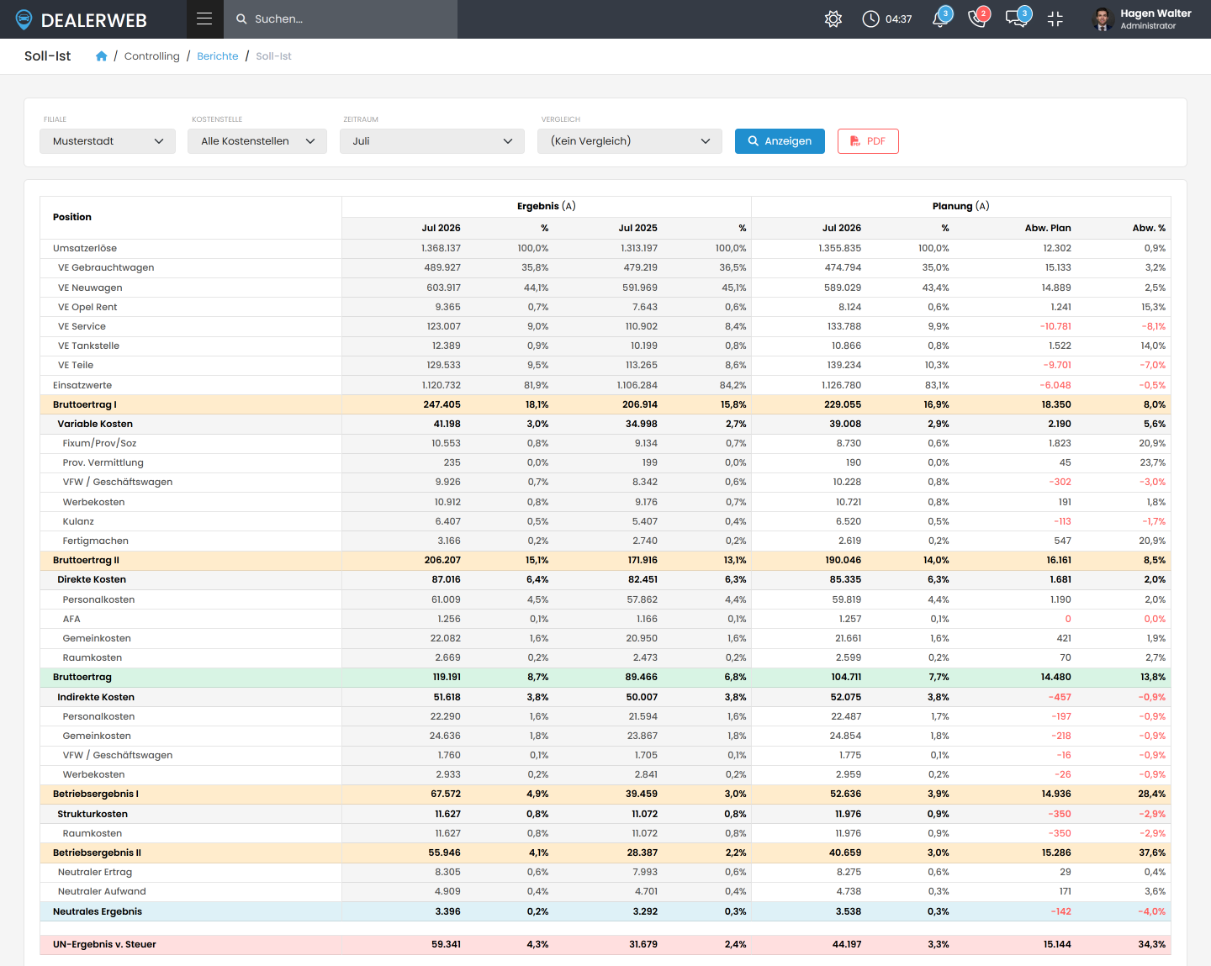1211x966 pixels.
Task: Click the Variable Kosten row label
Action: [95, 424]
